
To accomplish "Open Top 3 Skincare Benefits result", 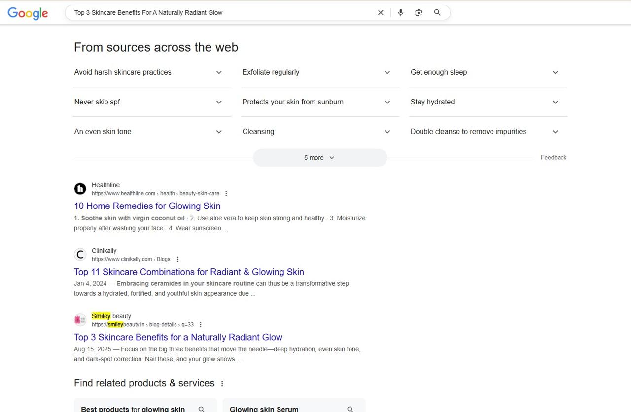I will tap(178, 337).
